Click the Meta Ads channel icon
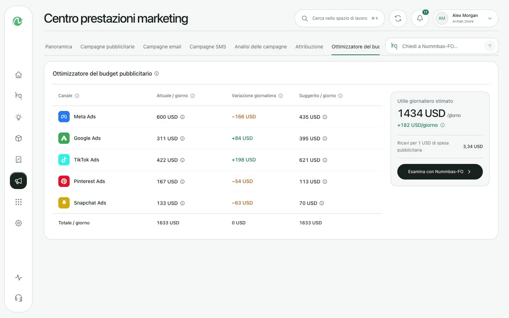This screenshot has height=318, width=509. coord(64,117)
